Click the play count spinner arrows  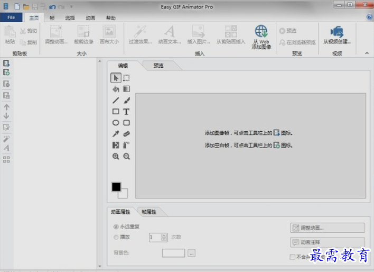164,238
